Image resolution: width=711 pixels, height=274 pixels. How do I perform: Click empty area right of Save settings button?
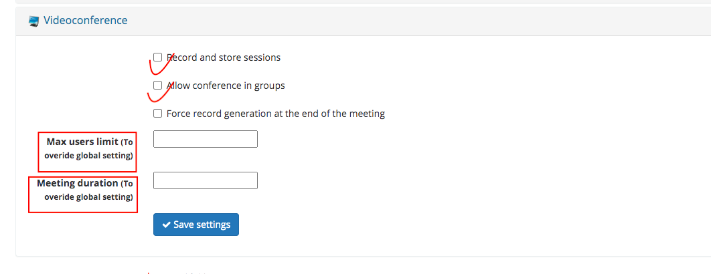[x=408, y=225]
